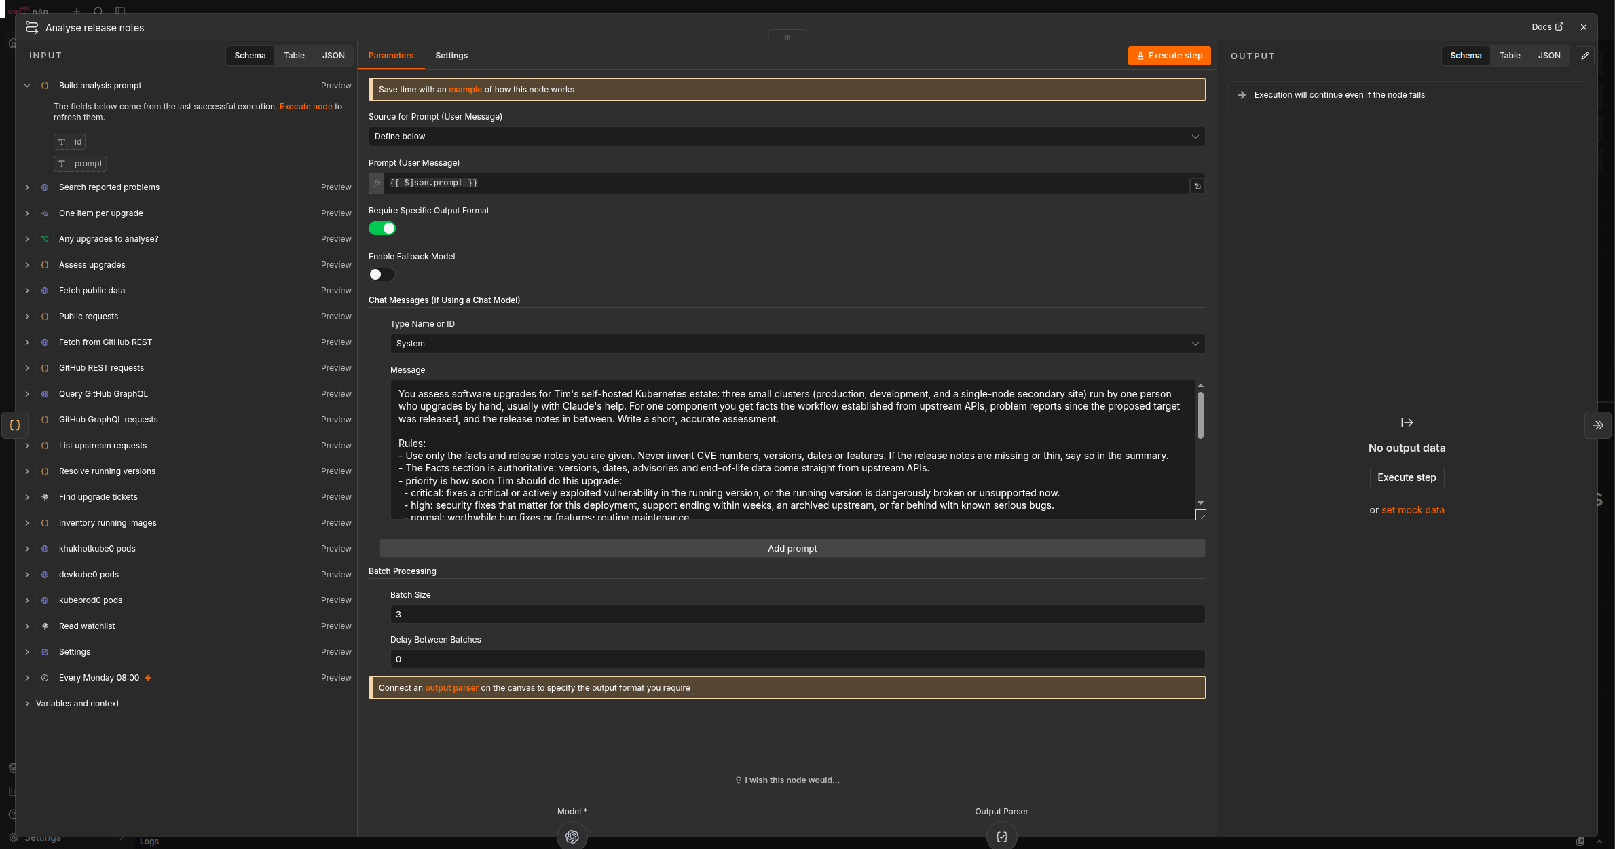Viewport: 1615px width, 849px height.
Task: Click the globe icon beside Search reported problems
Action: pos(45,187)
